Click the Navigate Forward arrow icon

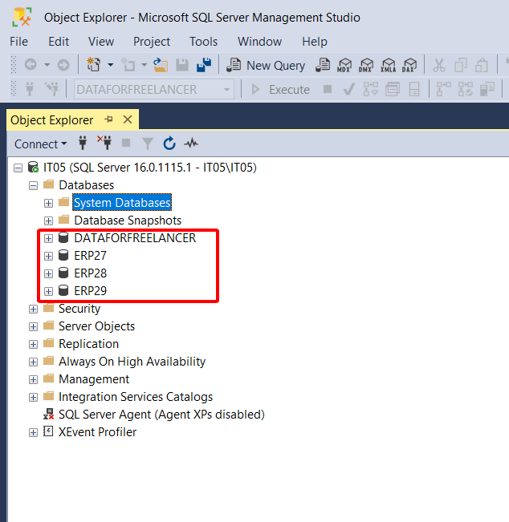click(63, 65)
